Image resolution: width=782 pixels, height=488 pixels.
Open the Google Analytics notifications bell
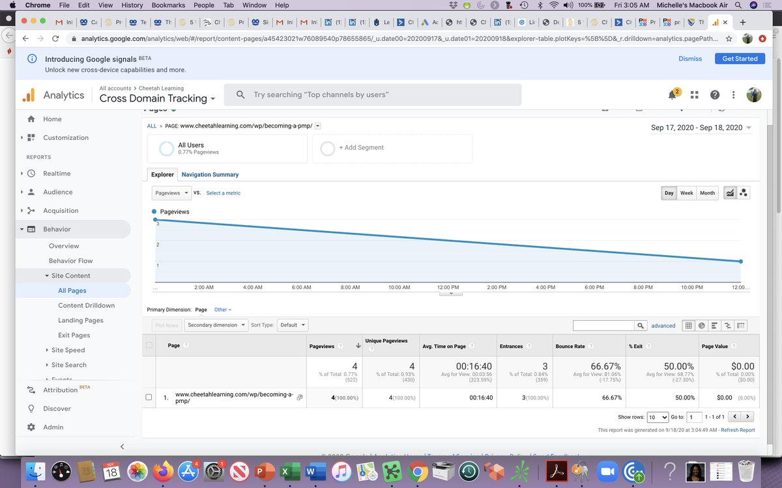[x=672, y=95]
